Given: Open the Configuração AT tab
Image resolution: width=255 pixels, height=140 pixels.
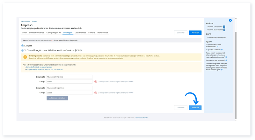Looking at the screenshot, I should tap(54, 33).
